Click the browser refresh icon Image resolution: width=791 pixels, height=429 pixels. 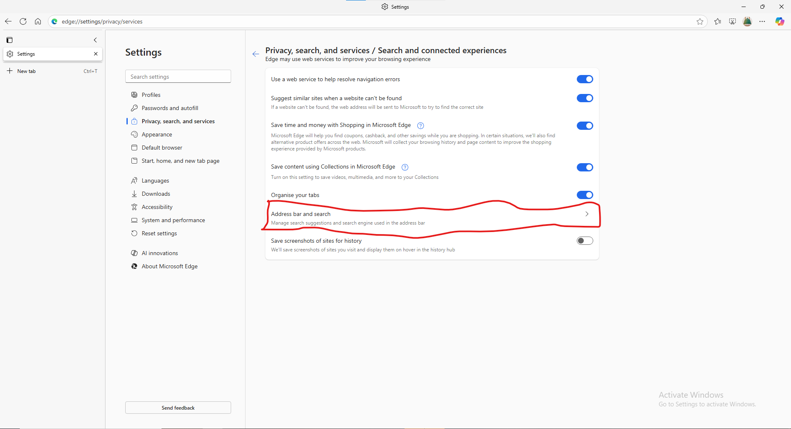[x=23, y=21]
